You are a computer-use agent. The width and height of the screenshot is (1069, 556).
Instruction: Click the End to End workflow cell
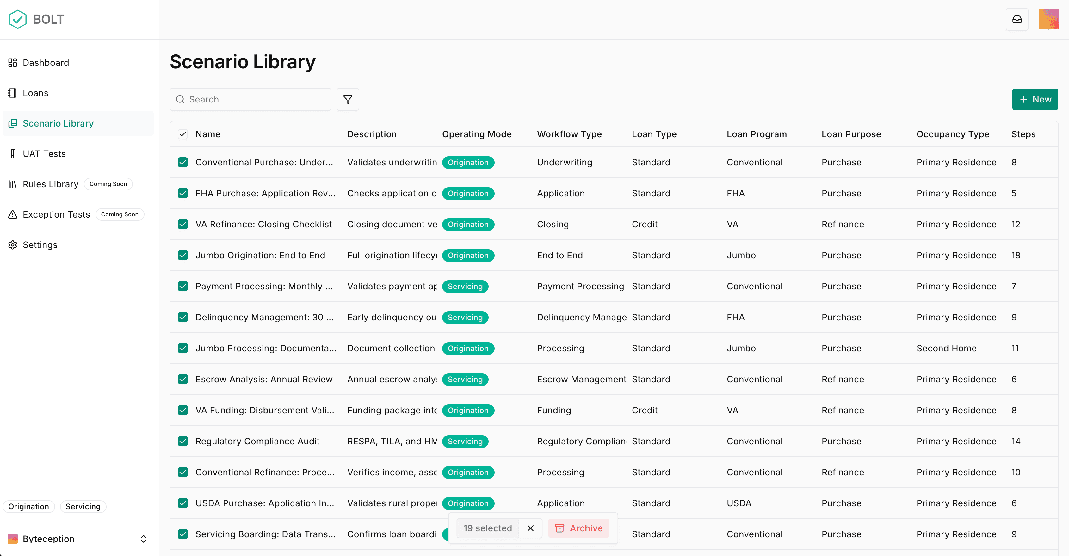click(x=560, y=255)
